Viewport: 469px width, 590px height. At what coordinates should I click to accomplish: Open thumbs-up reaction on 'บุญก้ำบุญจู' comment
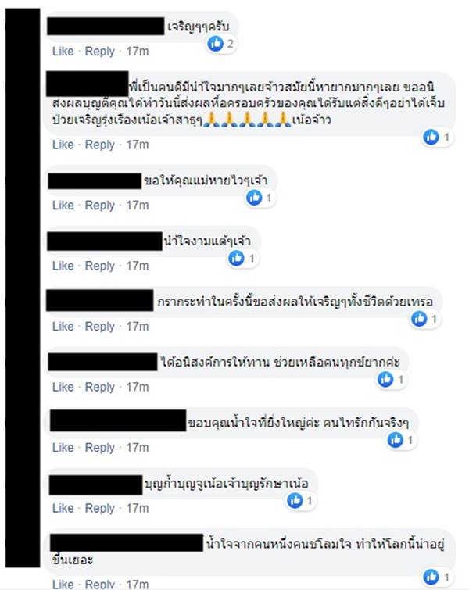295,500
